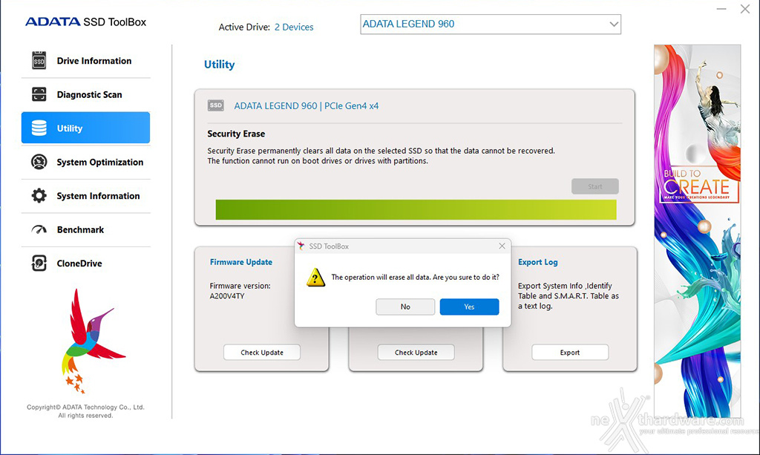
Task: Click the ADATA LEGEND 960 | PCIe Gen4 x4 label
Action: pyautogui.click(x=307, y=105)
